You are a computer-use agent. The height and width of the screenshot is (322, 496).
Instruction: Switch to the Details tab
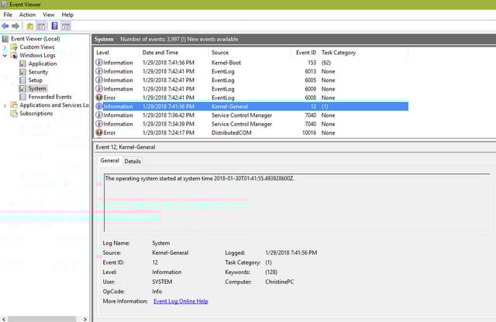(133, 161)
